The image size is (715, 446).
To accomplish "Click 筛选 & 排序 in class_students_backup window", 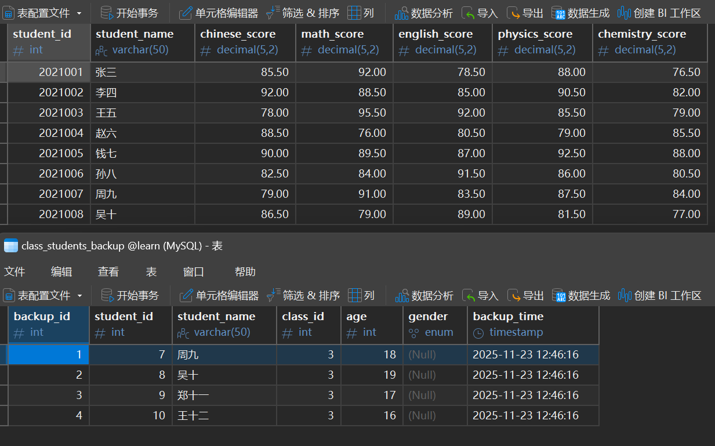I will [x=303, y=295].
